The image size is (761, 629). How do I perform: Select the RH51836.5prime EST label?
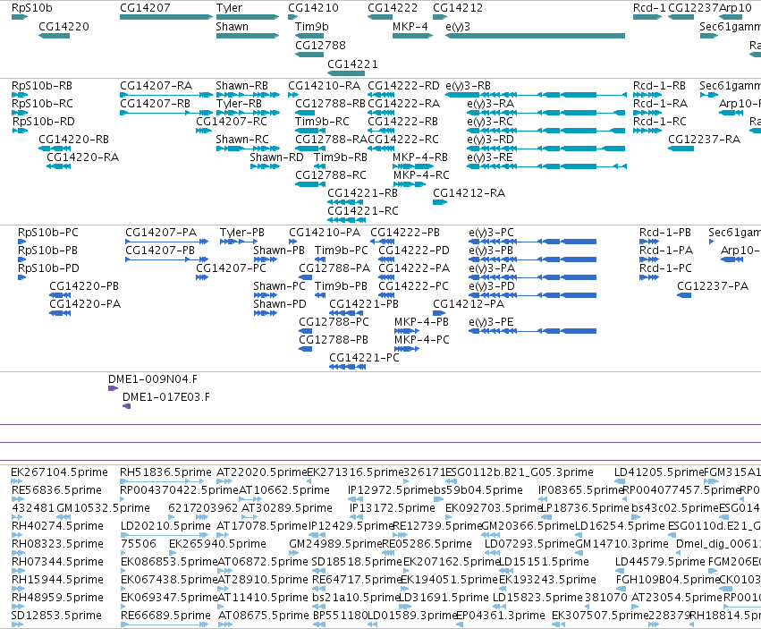(x=165, y=472)
